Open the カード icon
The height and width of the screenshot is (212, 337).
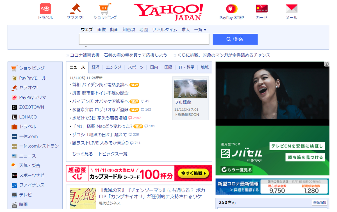[x=261, y=9]
